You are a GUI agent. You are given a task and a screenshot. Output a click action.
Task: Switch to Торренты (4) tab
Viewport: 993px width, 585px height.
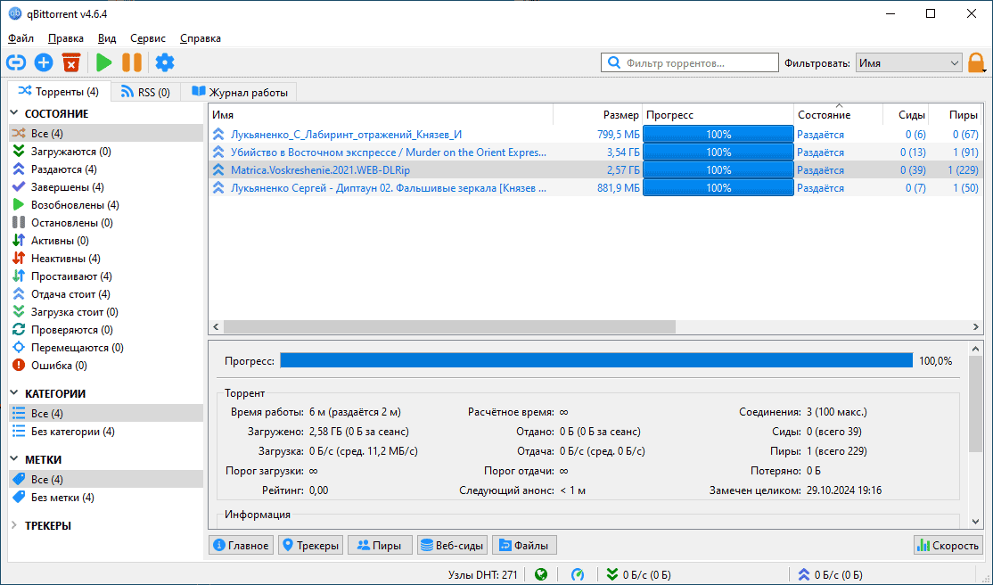point(59,91)
